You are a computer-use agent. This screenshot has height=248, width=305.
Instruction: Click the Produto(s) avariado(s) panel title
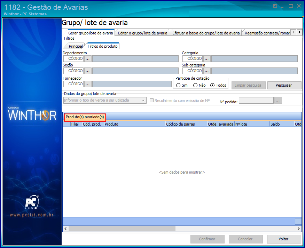tap(85, 117)
